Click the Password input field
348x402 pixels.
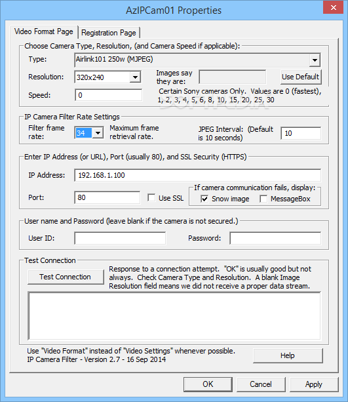[275, 238]
